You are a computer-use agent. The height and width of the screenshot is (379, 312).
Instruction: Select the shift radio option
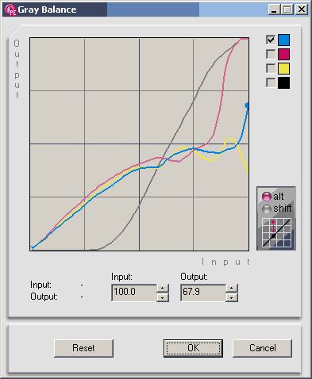267,209
